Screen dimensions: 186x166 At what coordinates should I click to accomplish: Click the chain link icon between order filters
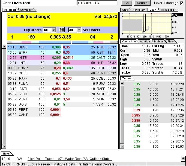(x=62, y=30)
